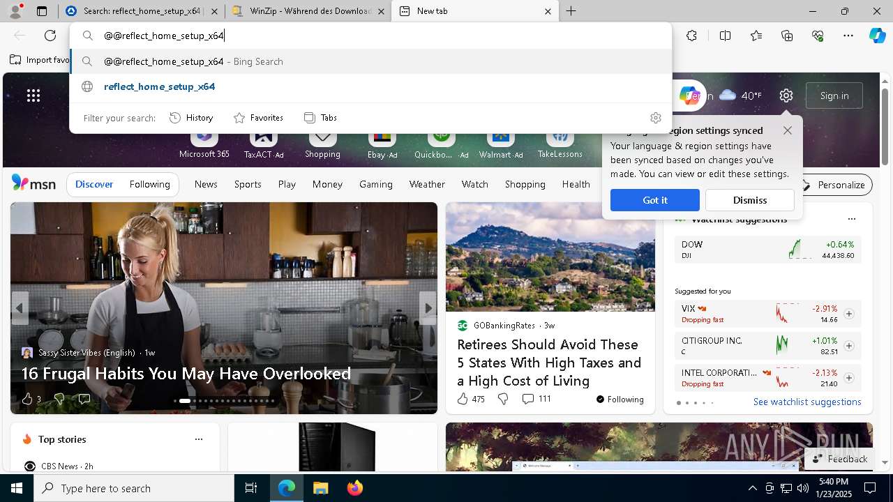Open Top stories more options menu

tap(199, 439)
